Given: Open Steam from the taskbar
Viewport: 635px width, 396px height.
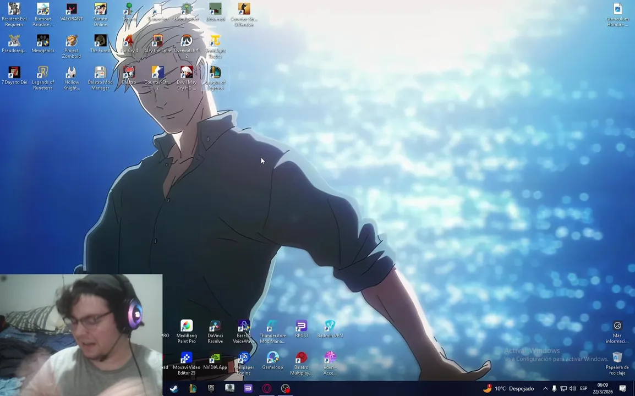Looking at the screenshot, I should pos(174,388).
